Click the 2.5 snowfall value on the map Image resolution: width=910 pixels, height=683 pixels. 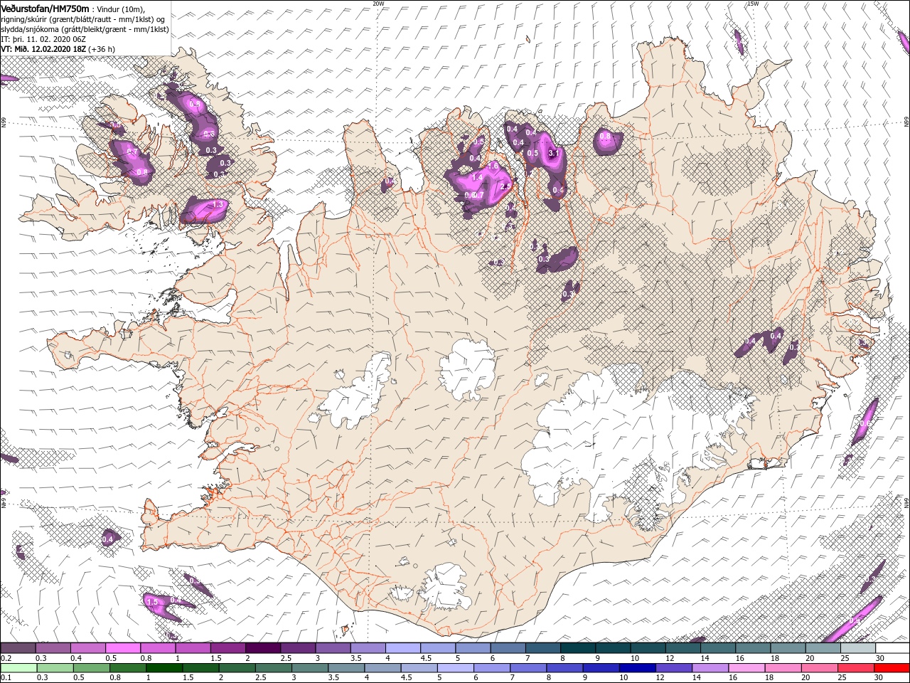tap(506, 186)
